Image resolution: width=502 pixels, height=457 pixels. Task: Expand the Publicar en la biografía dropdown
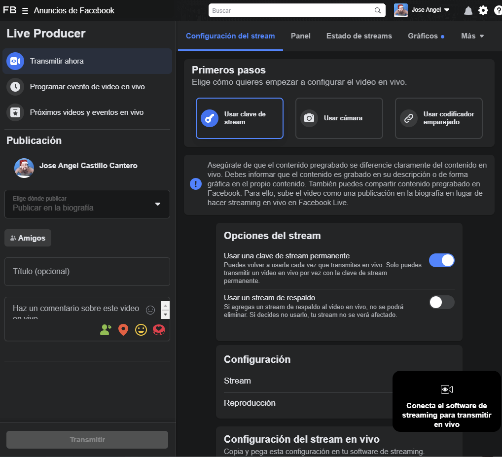87,204
